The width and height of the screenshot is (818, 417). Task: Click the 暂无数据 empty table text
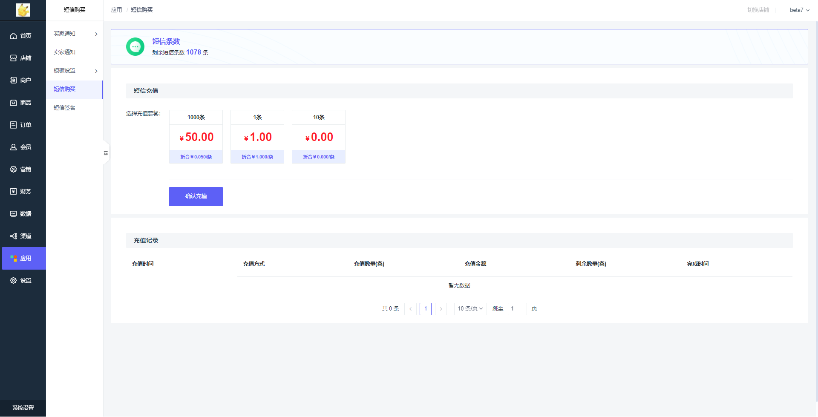(459, 285)
